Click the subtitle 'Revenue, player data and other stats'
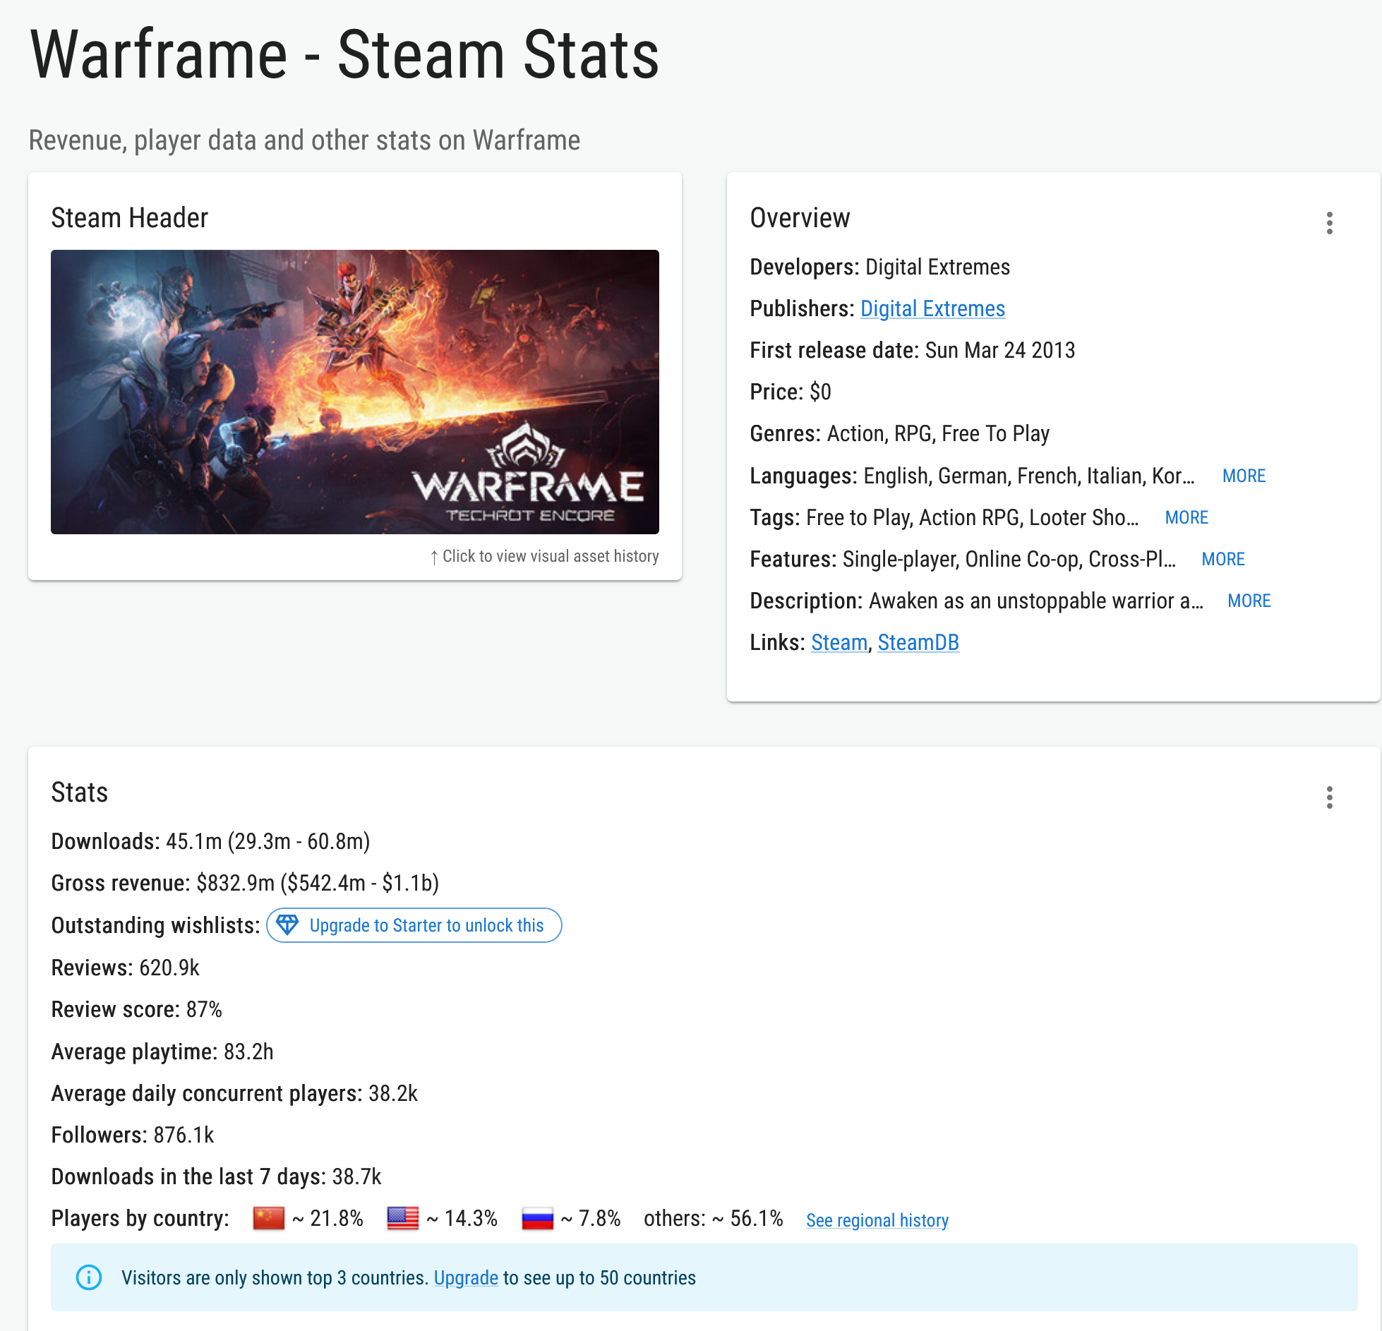Viewport: 1382px width, 1331px height. (x=304, y=140)
